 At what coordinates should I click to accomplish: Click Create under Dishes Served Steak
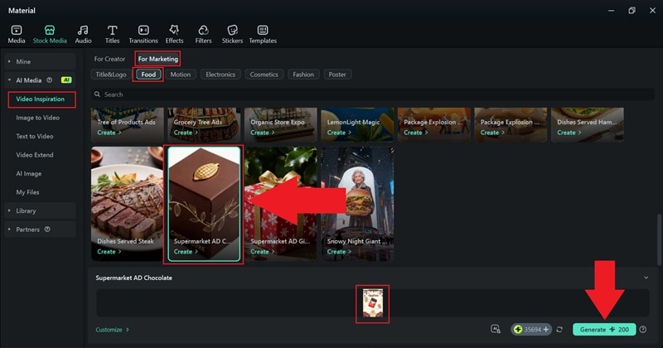(109, 252)
